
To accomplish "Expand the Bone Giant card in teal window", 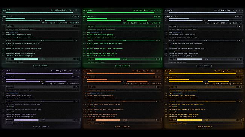I will [76, 59].
